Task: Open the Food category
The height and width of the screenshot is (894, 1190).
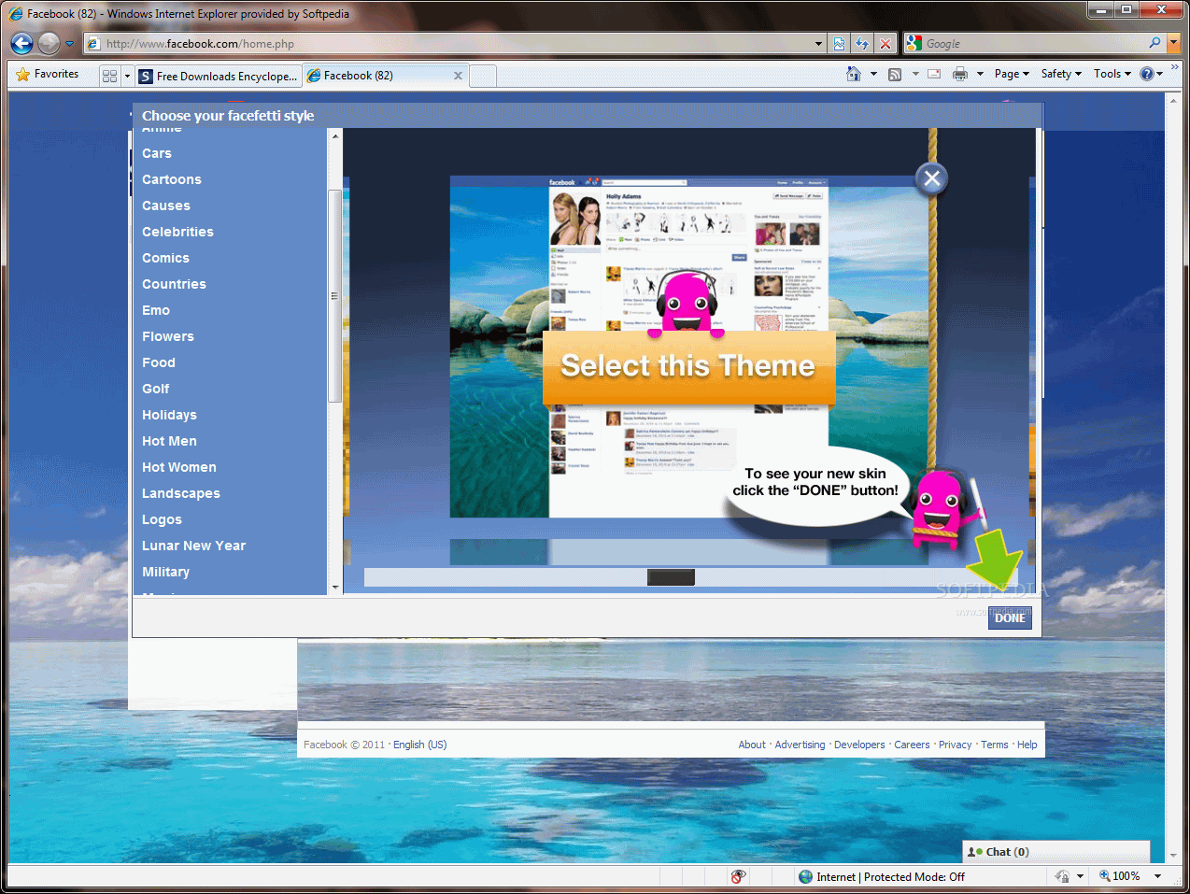Action: [159, 362]
